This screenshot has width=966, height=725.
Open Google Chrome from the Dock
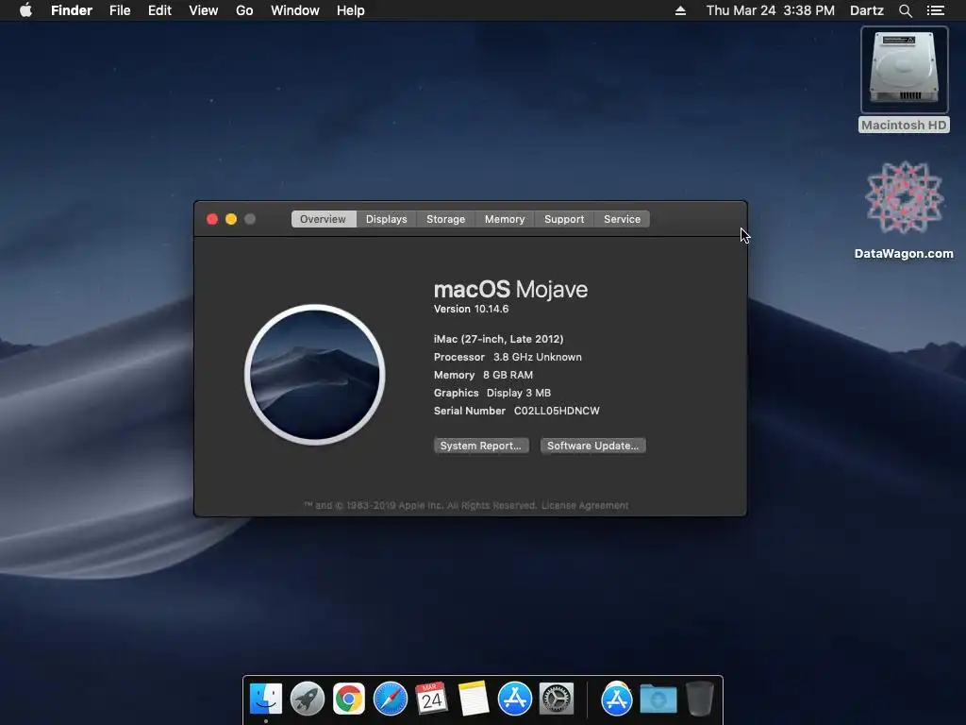(x=349, y=700)
